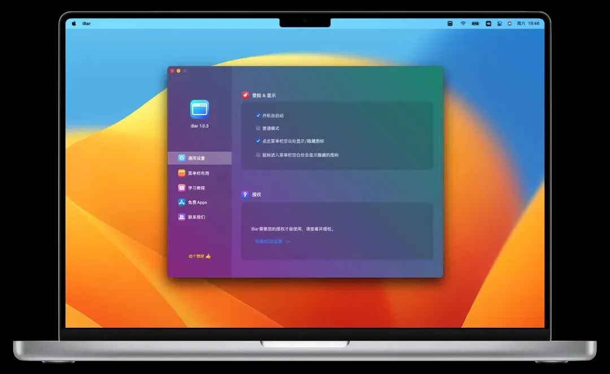The image size is (610, 374).
Task: Close the iBar settings window
Action: coord(172,71)
